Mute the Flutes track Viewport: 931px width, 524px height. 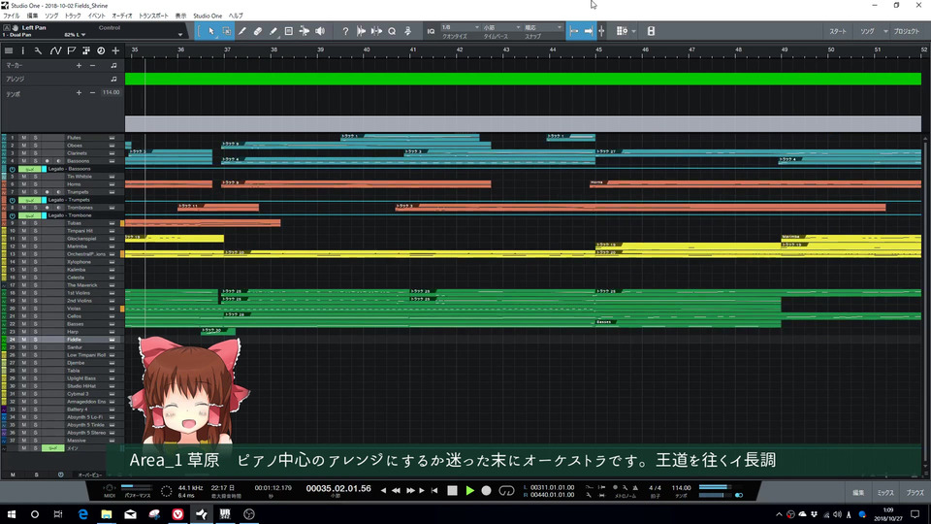(23, 138)
